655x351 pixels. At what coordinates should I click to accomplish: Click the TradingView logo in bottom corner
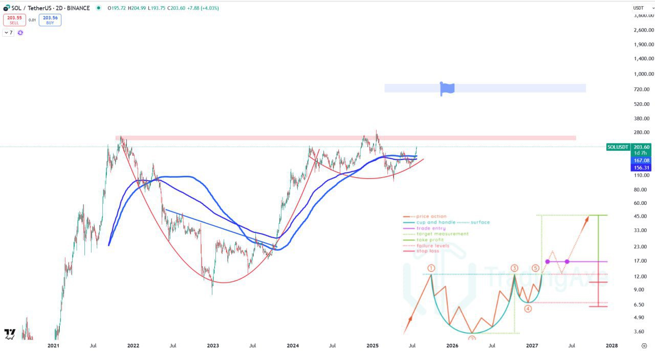tap(10, 334)
